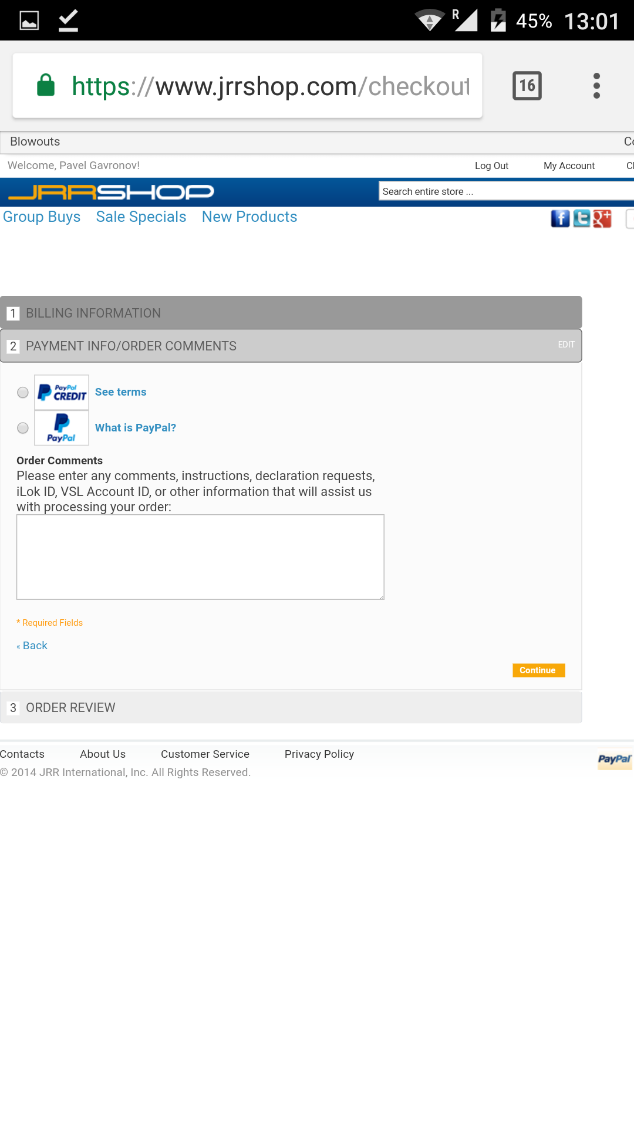The image size is (634, 1127).
Task: Tap the browser address bar URL
Action: pyautogui.click(x=271, y=86)
